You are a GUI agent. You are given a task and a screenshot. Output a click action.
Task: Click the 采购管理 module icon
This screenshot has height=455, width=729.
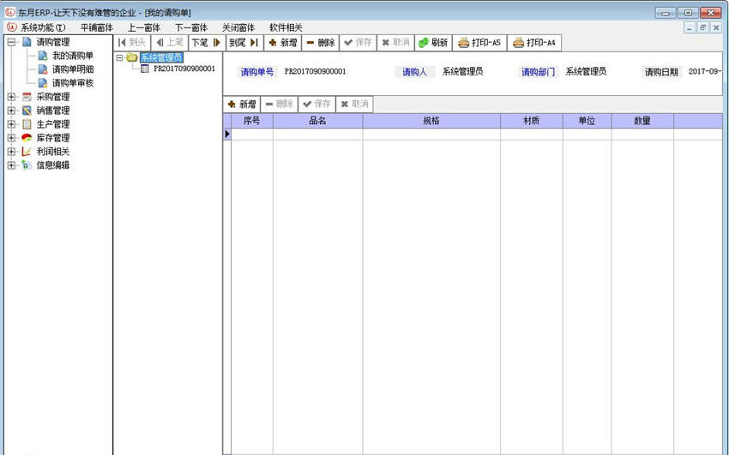27,97
